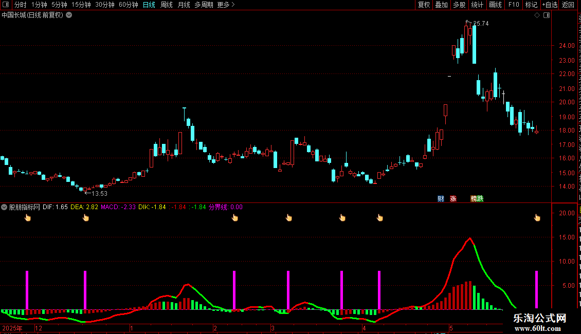Click the leftmost hand signal icon
581x334 pixels.
tap(28, 218)
